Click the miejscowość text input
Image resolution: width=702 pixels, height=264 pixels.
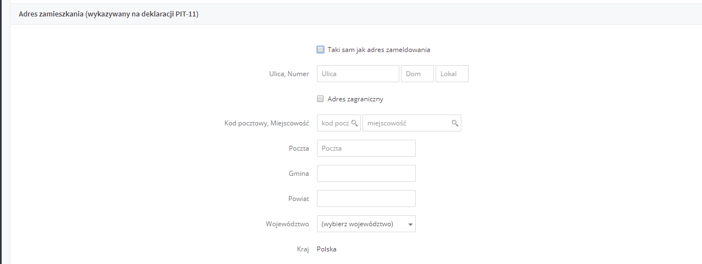click(412, 123)
